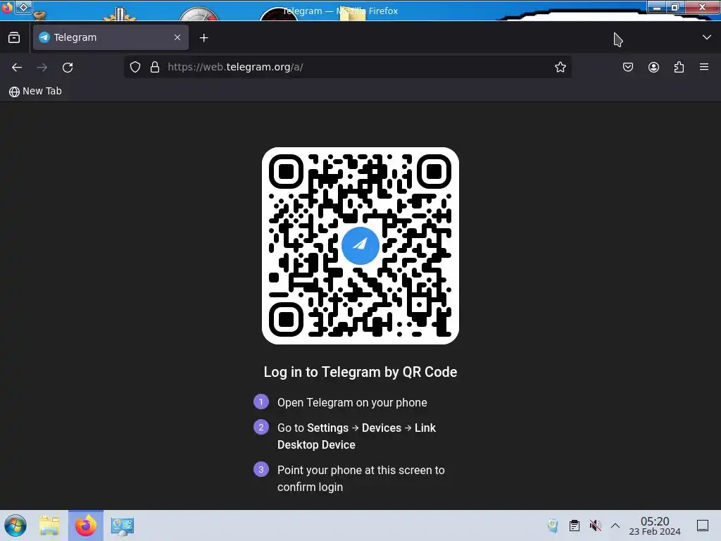Open clipboard manager tray icon
Image resolution: width=721 pixels, height=541 pixels.
(x=575, y=526)
